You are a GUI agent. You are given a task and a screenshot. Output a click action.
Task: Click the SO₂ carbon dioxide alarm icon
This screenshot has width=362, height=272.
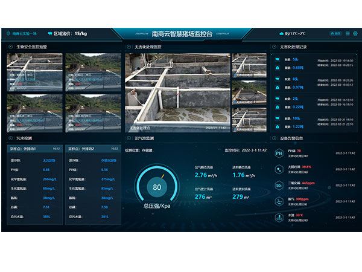(x=279, y=185)
